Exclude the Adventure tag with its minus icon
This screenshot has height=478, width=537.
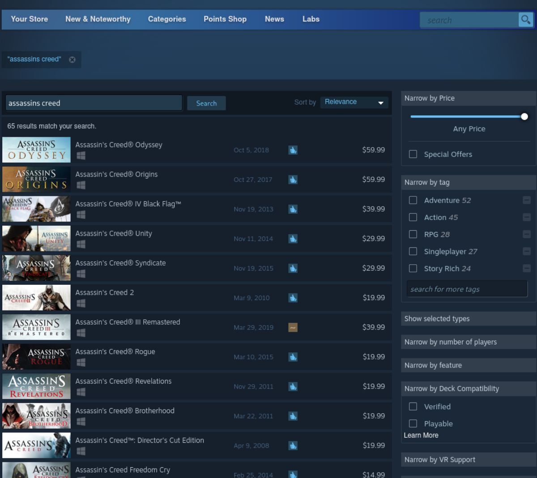point(527,200)
